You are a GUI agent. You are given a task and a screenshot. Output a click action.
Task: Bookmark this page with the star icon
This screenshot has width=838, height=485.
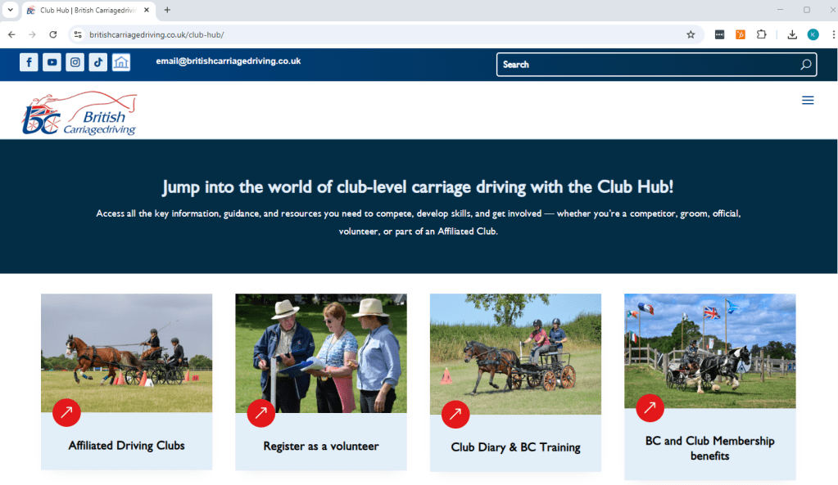point(691,34)
